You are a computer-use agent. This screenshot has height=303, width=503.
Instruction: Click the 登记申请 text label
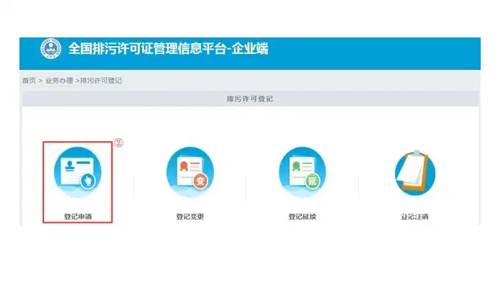[78, 217]
